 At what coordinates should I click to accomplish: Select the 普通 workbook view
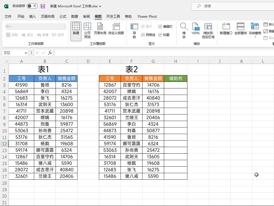point(76,31)
